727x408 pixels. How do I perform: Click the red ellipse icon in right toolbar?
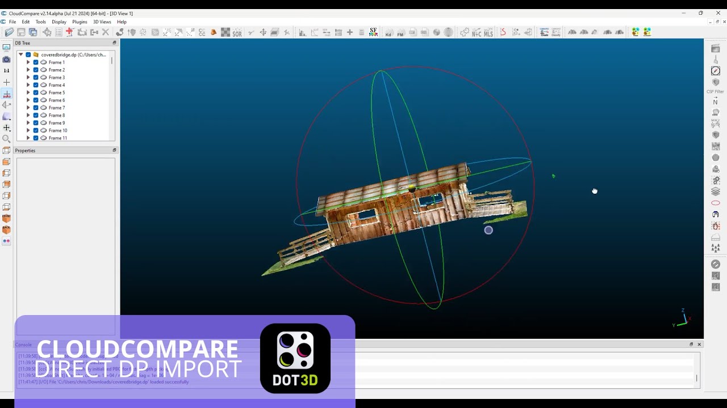[x=716, y=203]
